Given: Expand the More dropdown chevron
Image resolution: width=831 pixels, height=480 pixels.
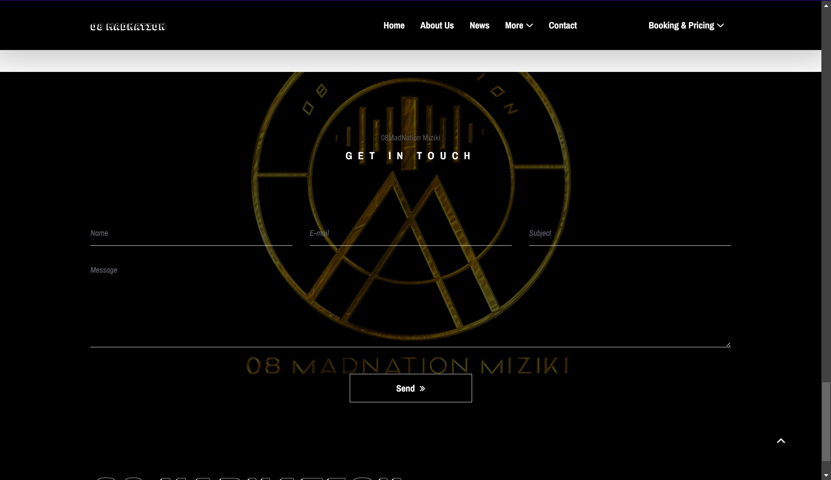Looking at the screenshot, I should 530,25.
